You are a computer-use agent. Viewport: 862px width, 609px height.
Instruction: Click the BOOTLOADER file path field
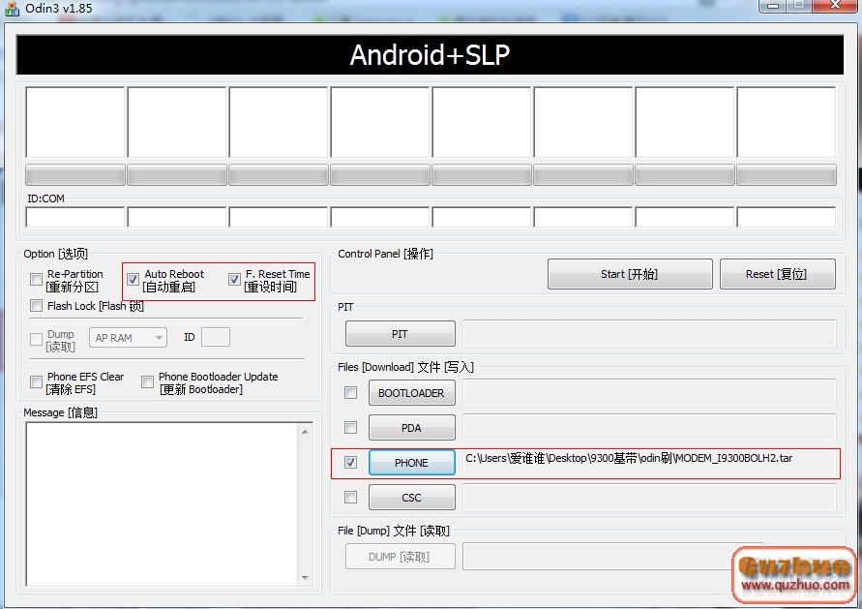click(x=649, y=392)
